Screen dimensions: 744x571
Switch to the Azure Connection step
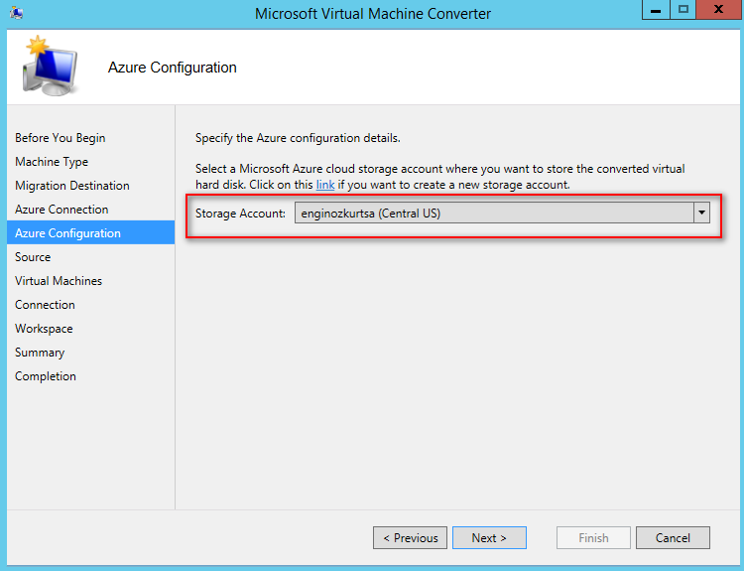pos(62,209)
